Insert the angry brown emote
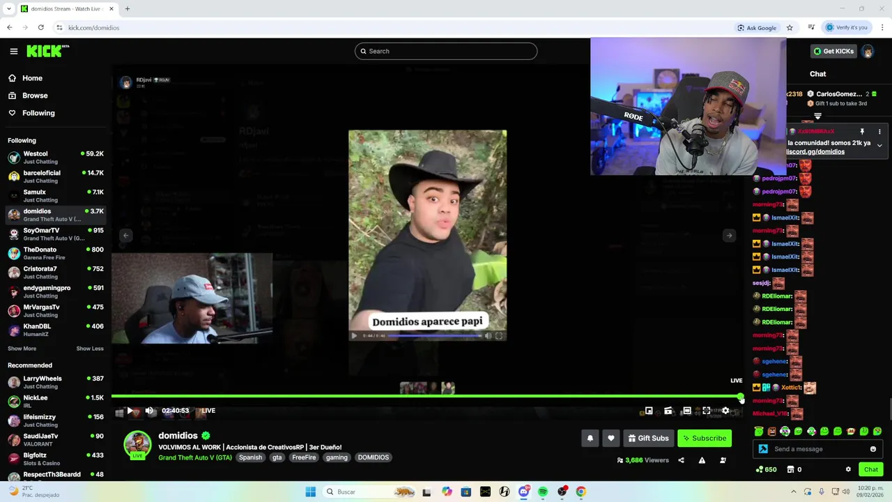892x502 pixels. point(771,432)
